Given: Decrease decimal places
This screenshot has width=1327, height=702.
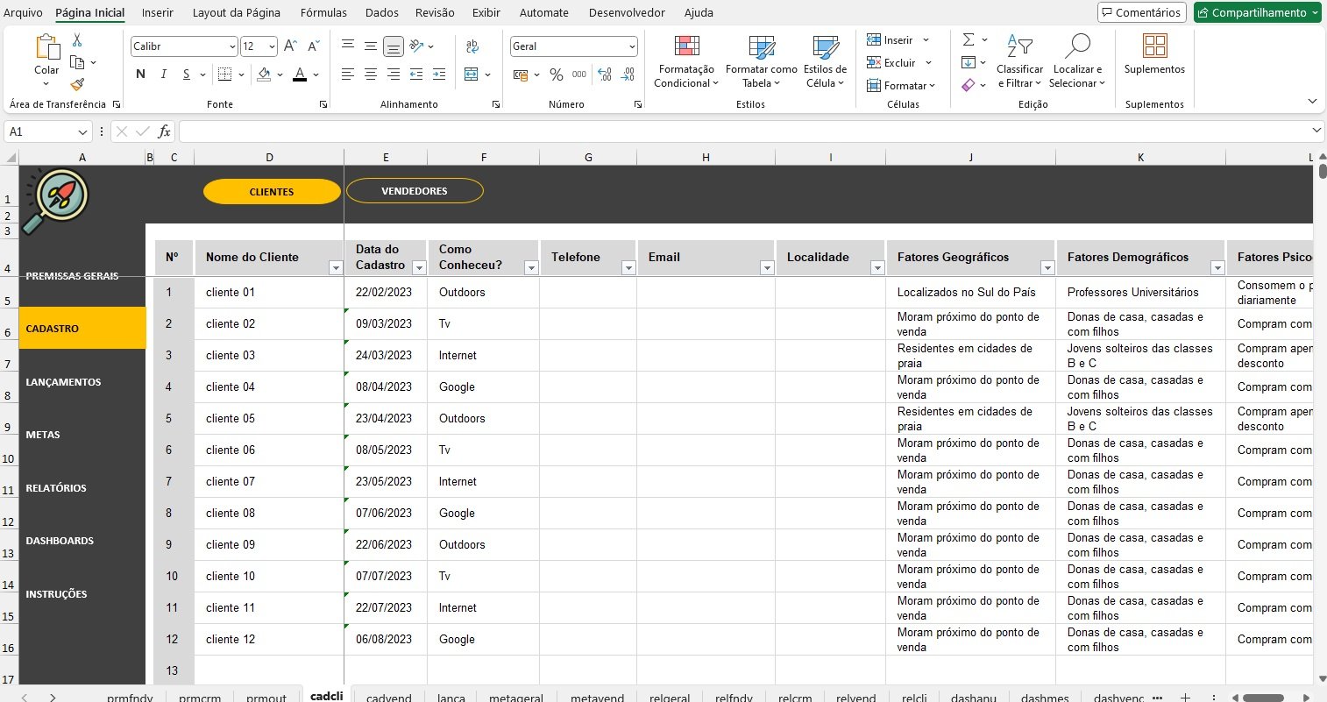Looking at the screenshot, I should coord(628,75).
